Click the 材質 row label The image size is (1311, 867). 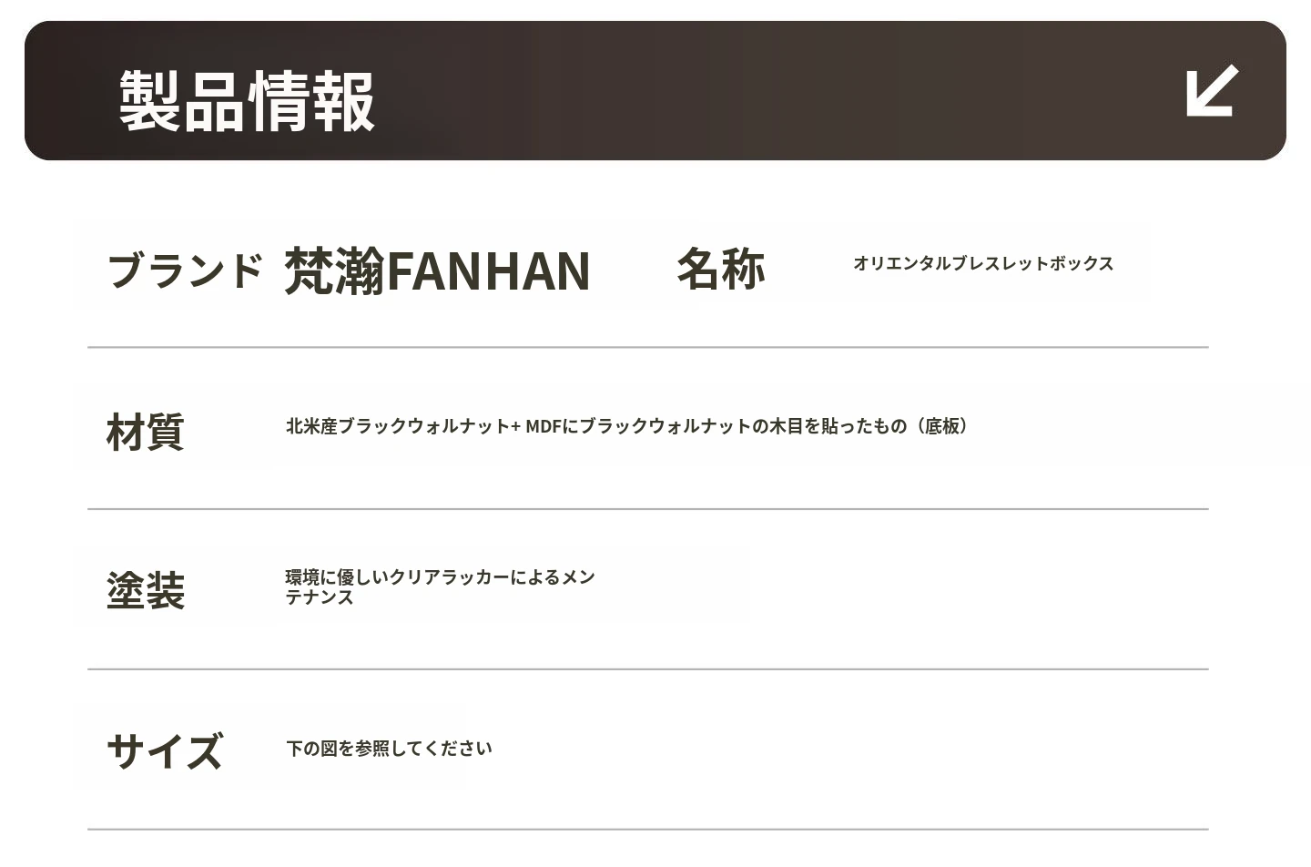coord(146,432)
